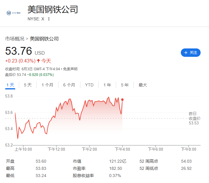Click the 上午10:00 axis label
The image size is (209, 183).
pos(23,149)
